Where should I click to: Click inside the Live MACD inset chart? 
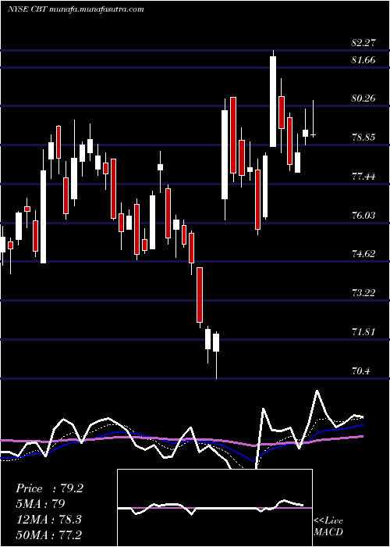coord(214,508)
